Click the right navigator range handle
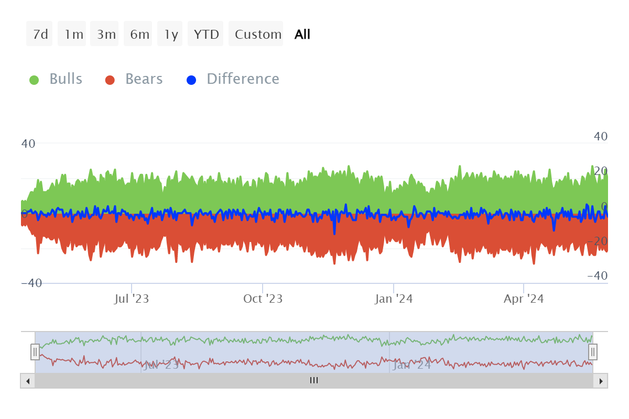Viewport: 629px width, 419px height. click(593, 352)
